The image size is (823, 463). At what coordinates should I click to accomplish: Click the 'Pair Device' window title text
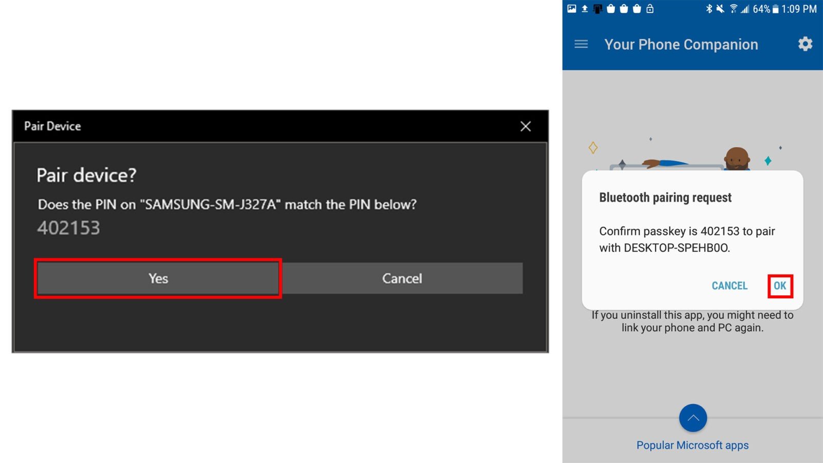52,126
